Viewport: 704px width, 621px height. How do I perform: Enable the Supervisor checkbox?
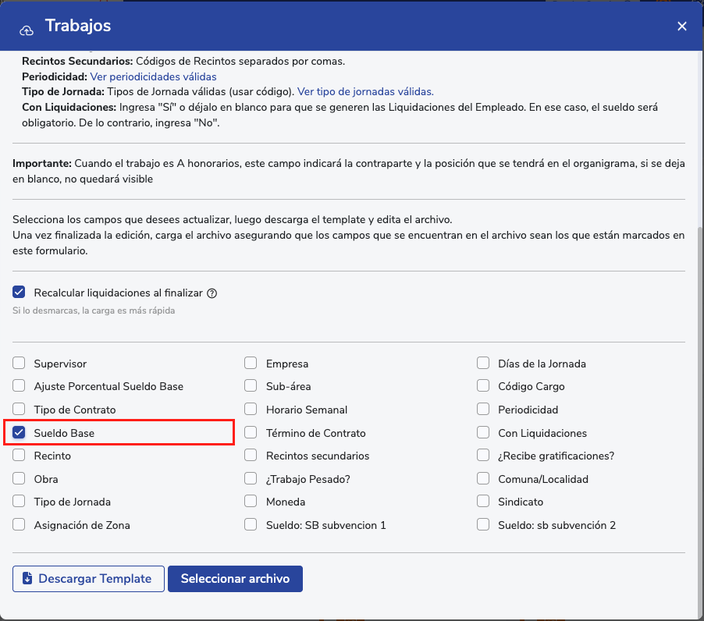pyautogui.click(x=19, y=364)
